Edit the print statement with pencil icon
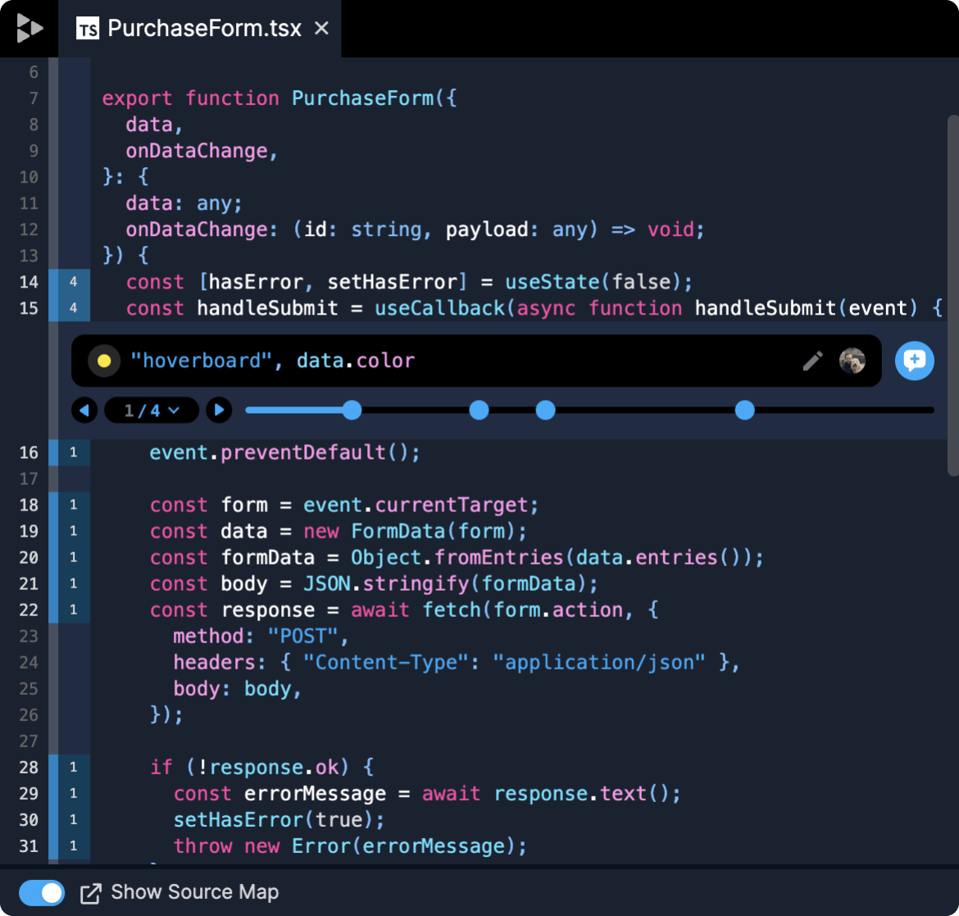959x916 pixels. click(812, 361)
